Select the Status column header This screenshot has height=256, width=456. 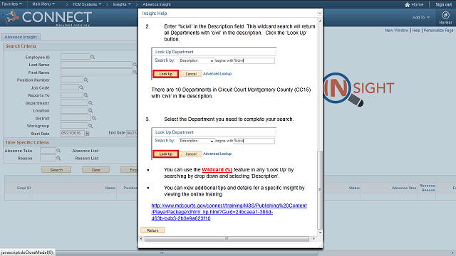354,188
